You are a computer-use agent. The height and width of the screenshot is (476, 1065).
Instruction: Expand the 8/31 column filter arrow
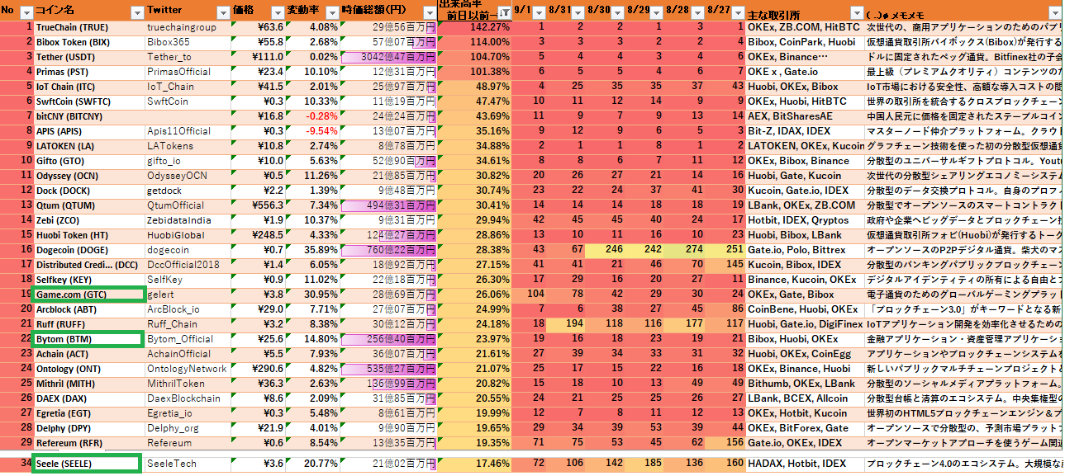[578, 12]
